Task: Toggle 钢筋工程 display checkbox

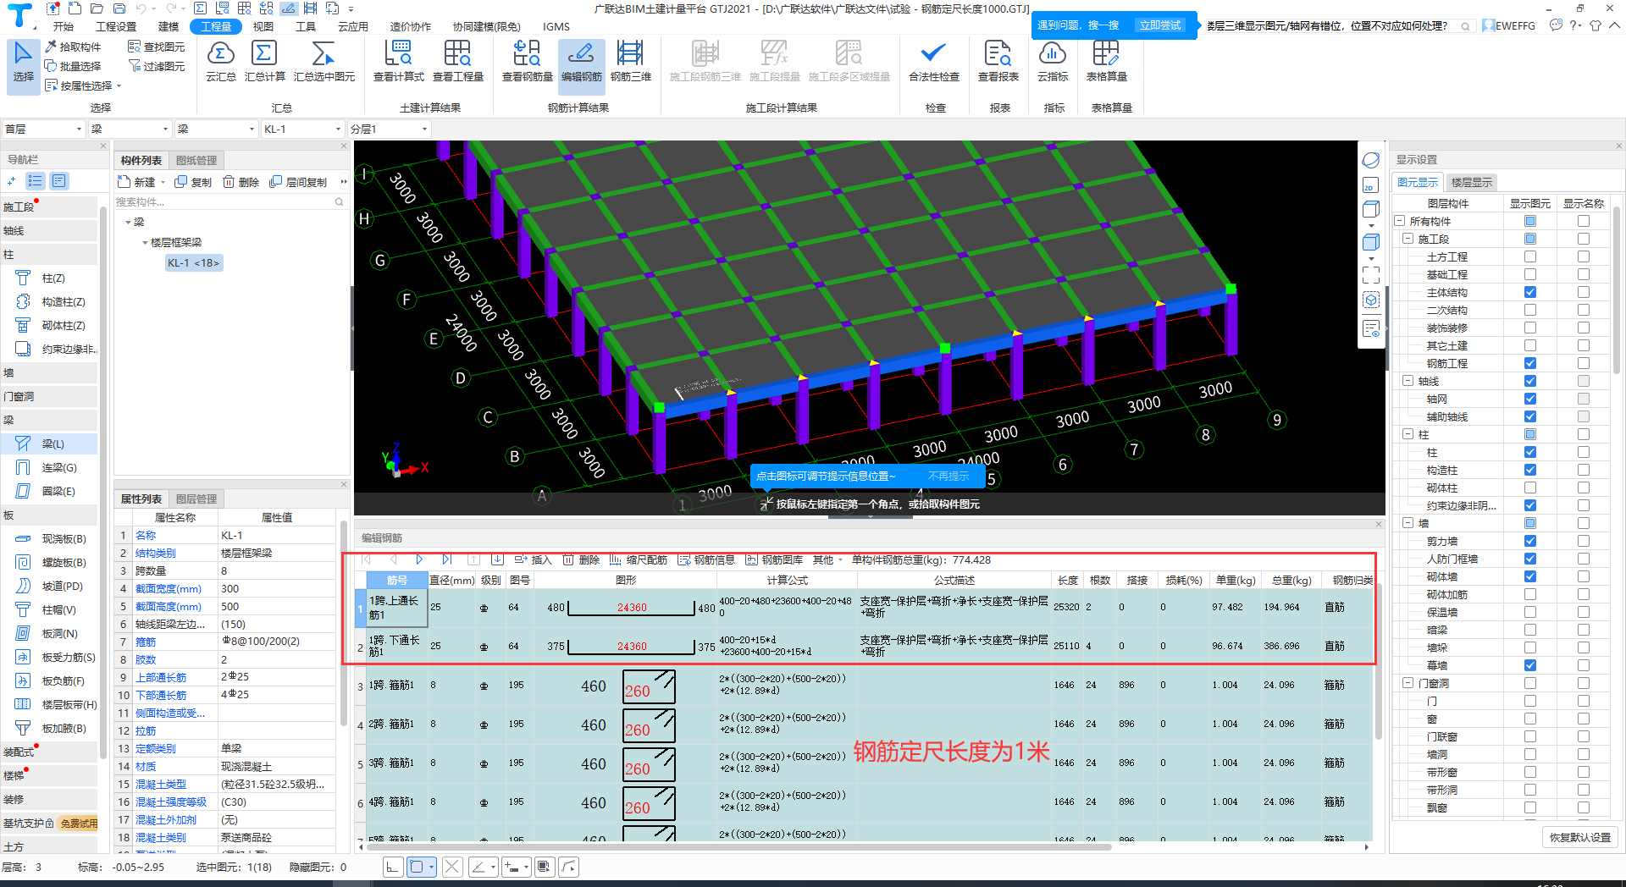Action: pyautogui.click(x=1530, y=363)
